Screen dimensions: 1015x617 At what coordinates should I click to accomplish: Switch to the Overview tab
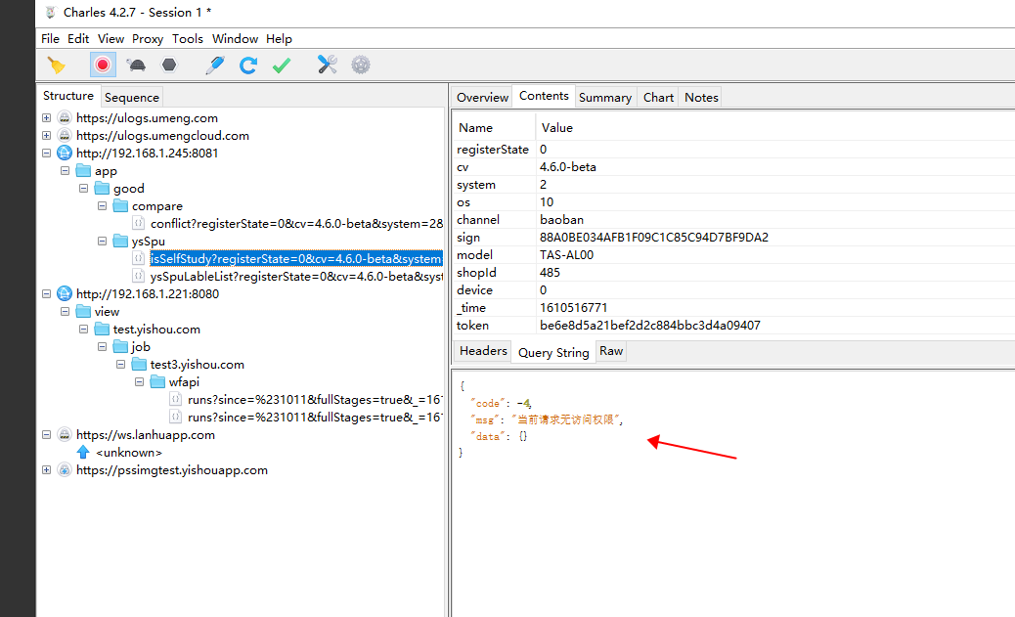tap(482, 97)
